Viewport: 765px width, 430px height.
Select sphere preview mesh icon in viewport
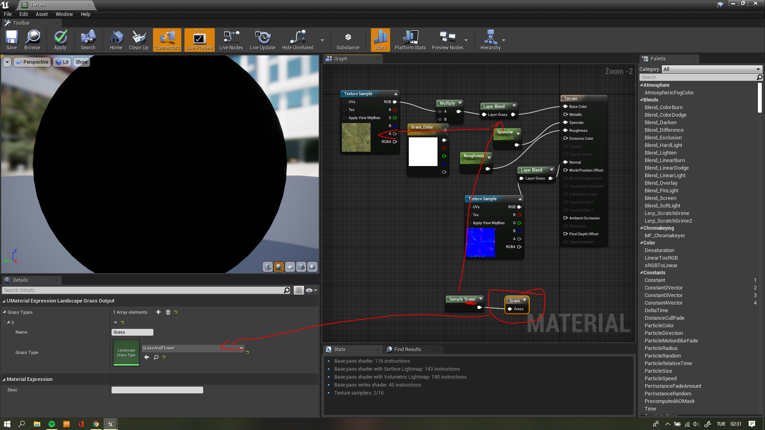click(279, 267)
